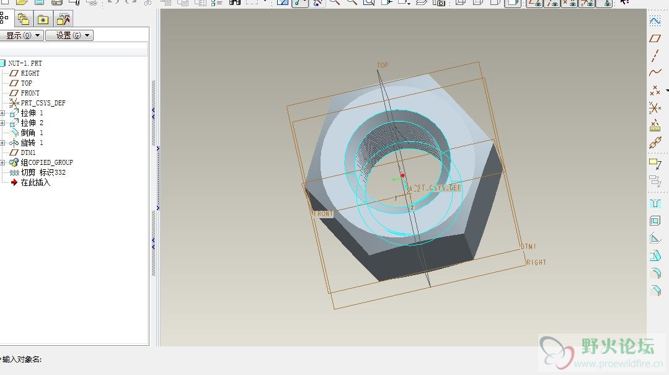Viewport: 669px width, 375px height.
Task: Select the chain-link reference tool
Action: (x=655, y=143)
